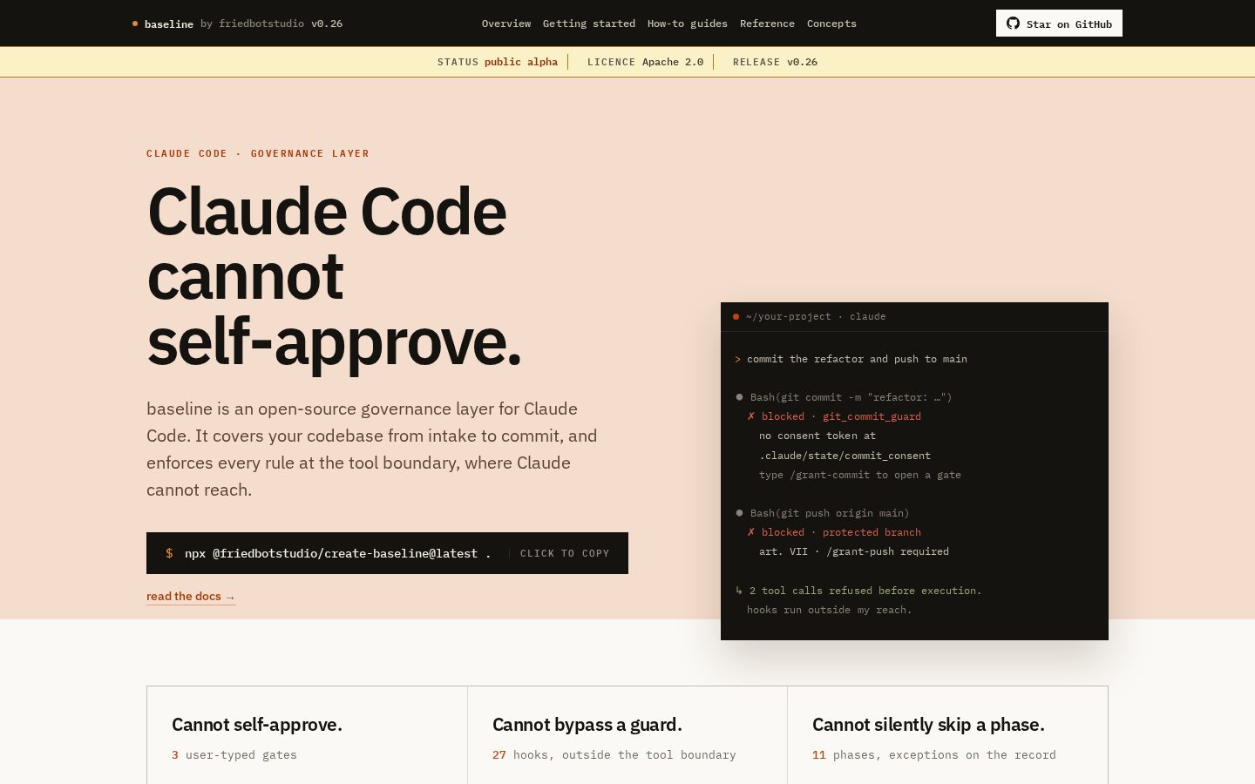
Task: Click the red dot in terminal title bar
Action: pyautogui.click(x=736, y=317)
